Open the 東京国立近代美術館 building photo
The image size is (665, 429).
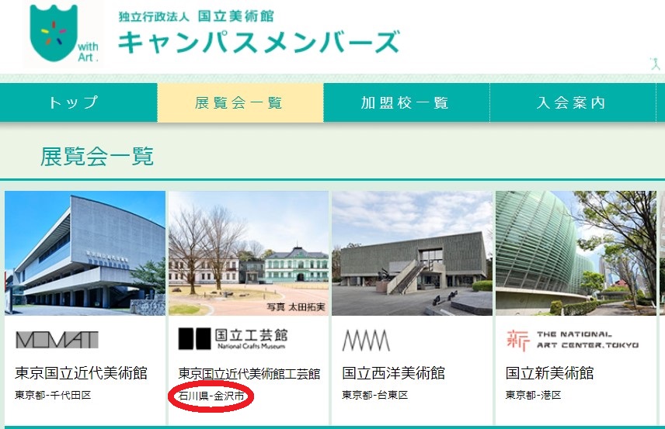pos(85,253)
